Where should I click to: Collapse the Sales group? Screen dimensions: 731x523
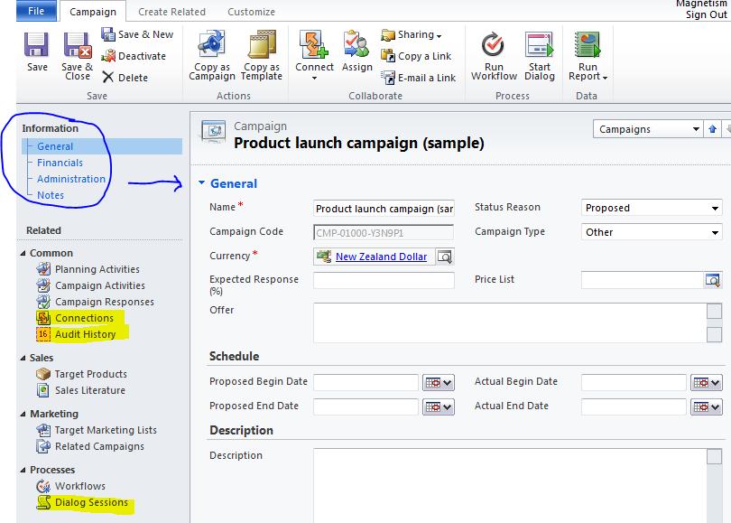point(23,358)
